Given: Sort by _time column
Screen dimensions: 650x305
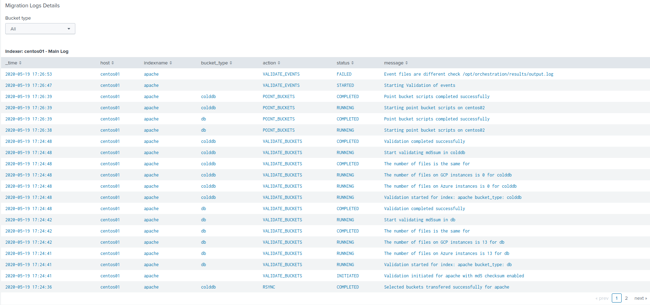Looking at the screenshot, I should 13,63.
